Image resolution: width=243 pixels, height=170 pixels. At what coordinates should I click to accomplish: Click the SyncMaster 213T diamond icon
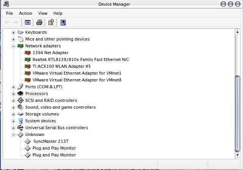[x=28, y=141]
